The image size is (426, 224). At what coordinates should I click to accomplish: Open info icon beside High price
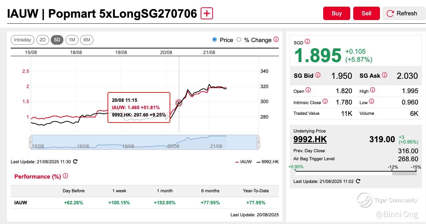point(373,90)
